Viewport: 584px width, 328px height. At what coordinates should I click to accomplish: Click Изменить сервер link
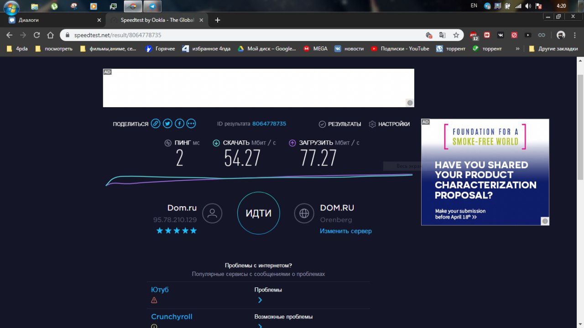346,231
